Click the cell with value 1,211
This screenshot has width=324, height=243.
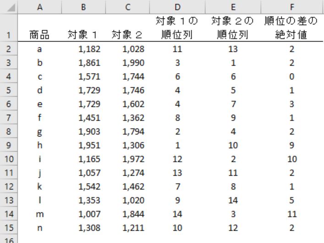[x=127, y=228]
